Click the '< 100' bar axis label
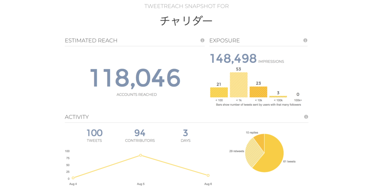Image resolution: width=373 pixels, height=187 pixels. (219, 100)
